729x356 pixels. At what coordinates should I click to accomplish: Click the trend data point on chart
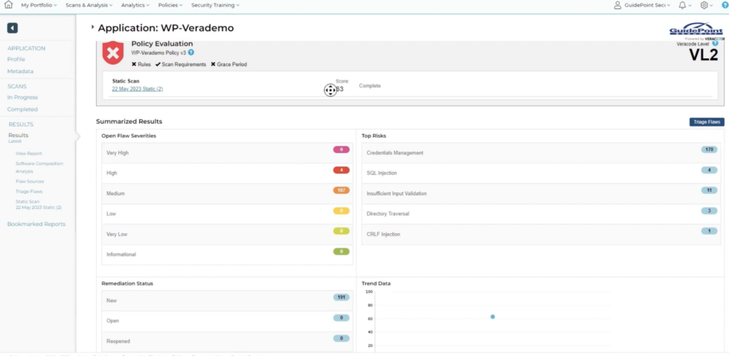493,316
